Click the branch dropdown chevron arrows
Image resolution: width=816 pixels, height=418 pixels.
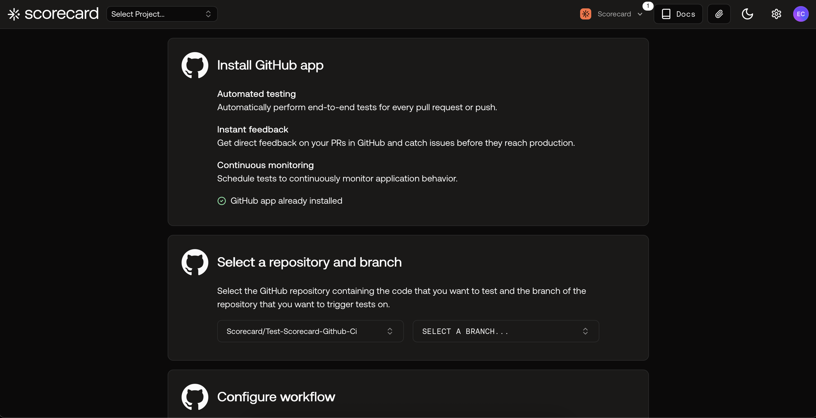pos(585,331)
